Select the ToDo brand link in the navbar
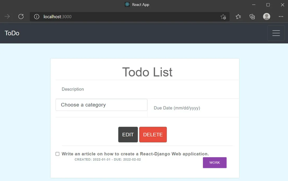The image size is (288, 181). coord(12,33)
